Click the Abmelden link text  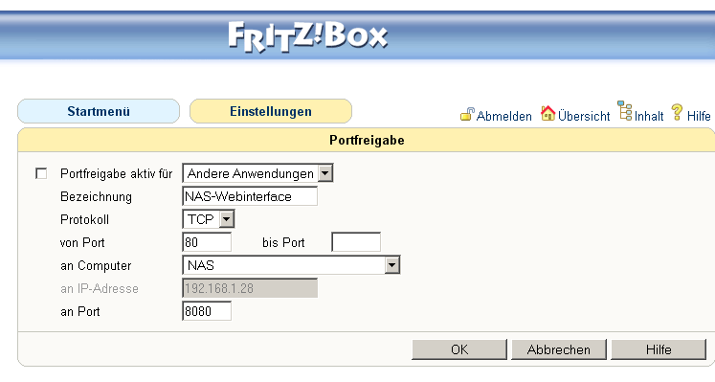tap(504, 116)
